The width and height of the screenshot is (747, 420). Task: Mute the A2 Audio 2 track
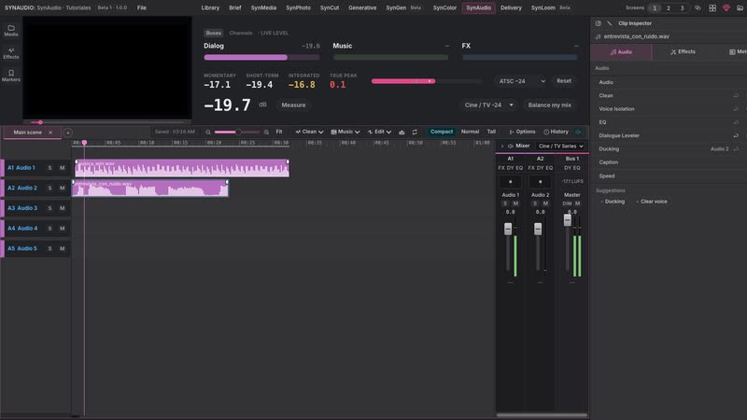pos(62,189)
